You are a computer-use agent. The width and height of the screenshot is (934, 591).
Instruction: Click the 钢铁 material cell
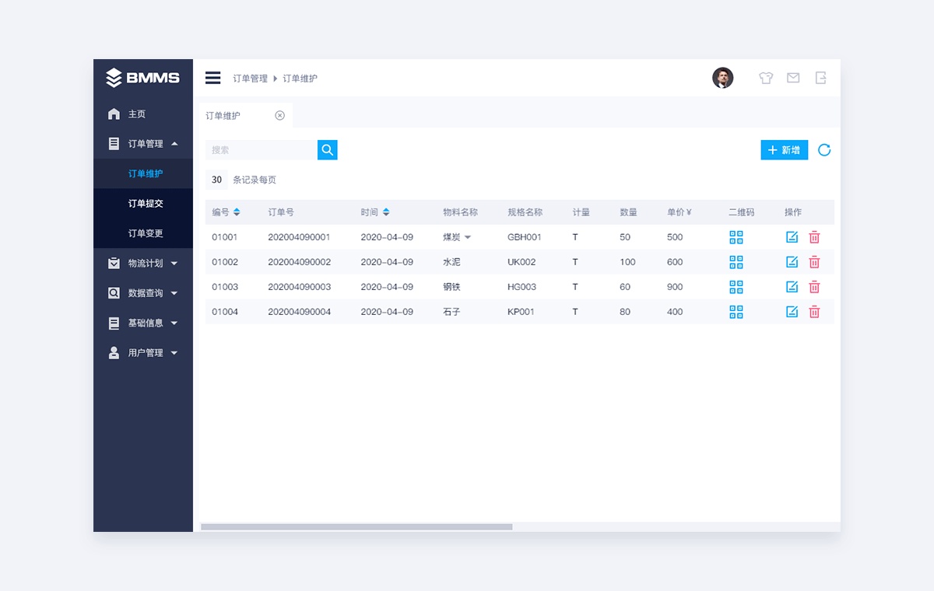pyautogui.click(x=451, y=287)
